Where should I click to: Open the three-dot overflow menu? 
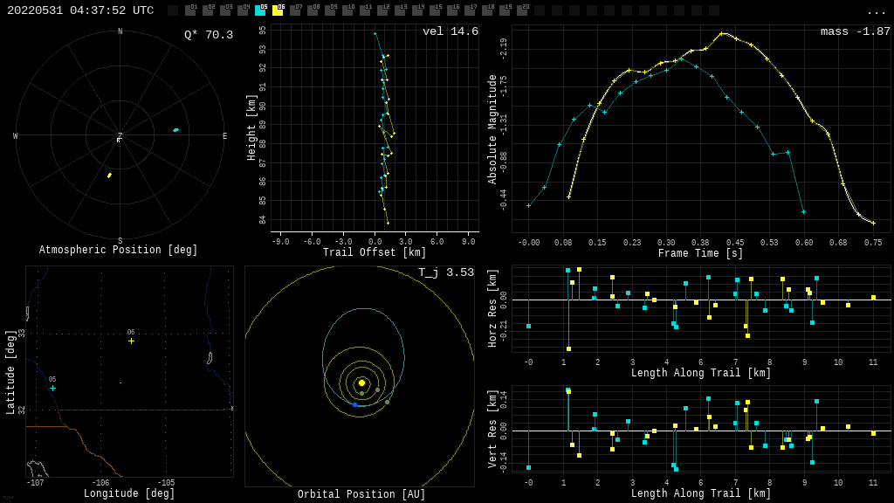coord(876,11)
